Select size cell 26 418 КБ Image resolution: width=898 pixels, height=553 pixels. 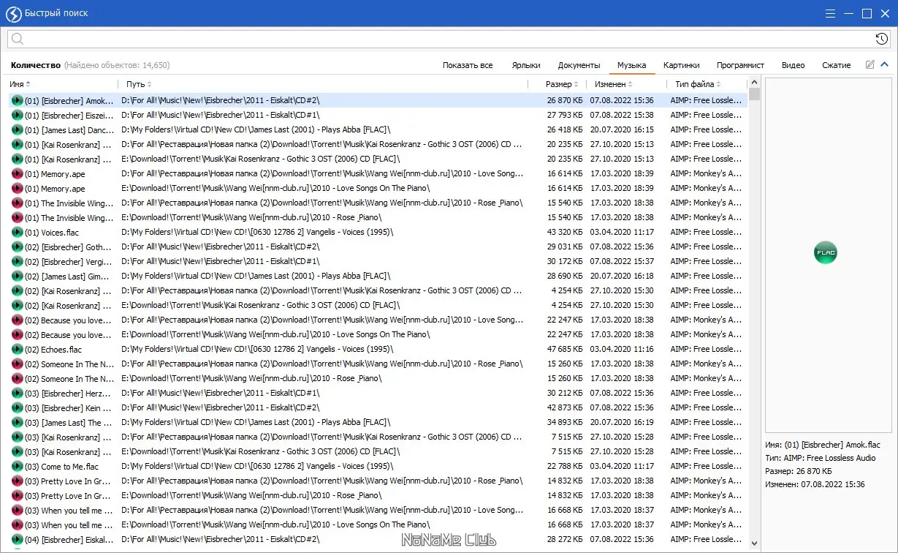(x=564, y=129)
